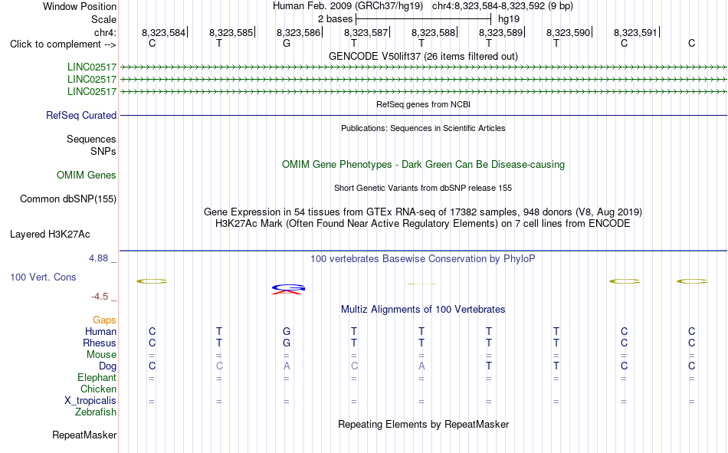728x453 pixels.
Task: Select the Elephant species label
Action: (x=97, y=377)
